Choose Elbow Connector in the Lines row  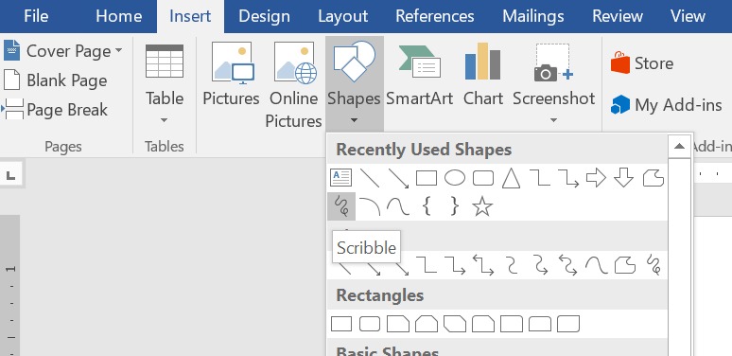[x=427, y=265]
